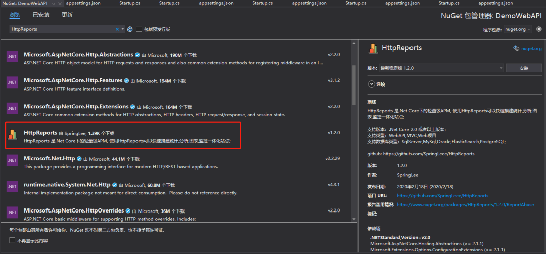Click verified badge of Microsoft.AspNetCore.Http.Abstractions
Viewport: 546px width, 254px height.
click(x=138, y=55)
